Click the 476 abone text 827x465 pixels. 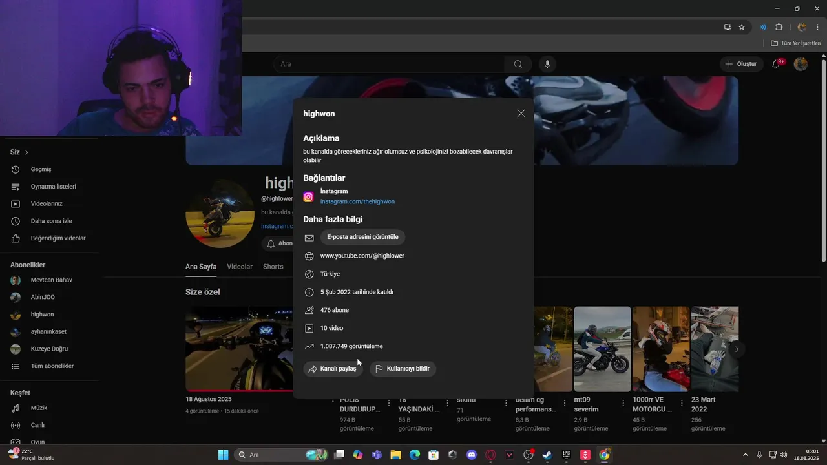pyautogui.click(x=335, y=310)
